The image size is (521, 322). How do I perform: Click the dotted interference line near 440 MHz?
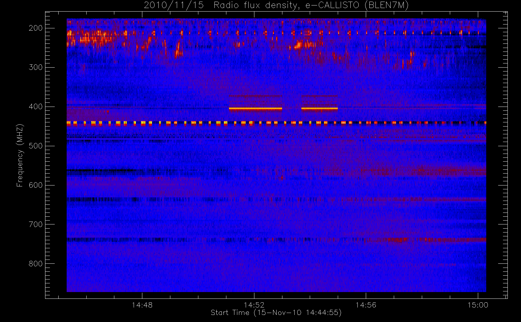(x=276, y=123)
